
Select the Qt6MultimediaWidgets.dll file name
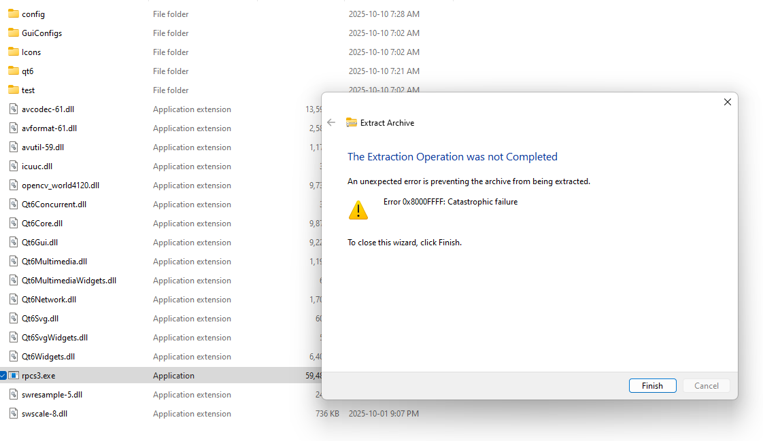(69, 280)
